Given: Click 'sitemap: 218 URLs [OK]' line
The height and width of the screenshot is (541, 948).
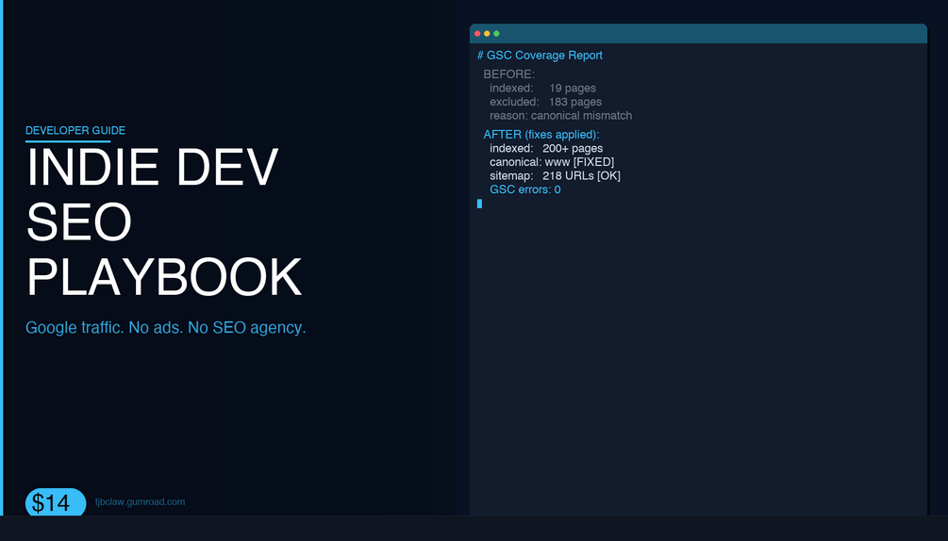Looking at the screenshot, I should coord(555,175).
